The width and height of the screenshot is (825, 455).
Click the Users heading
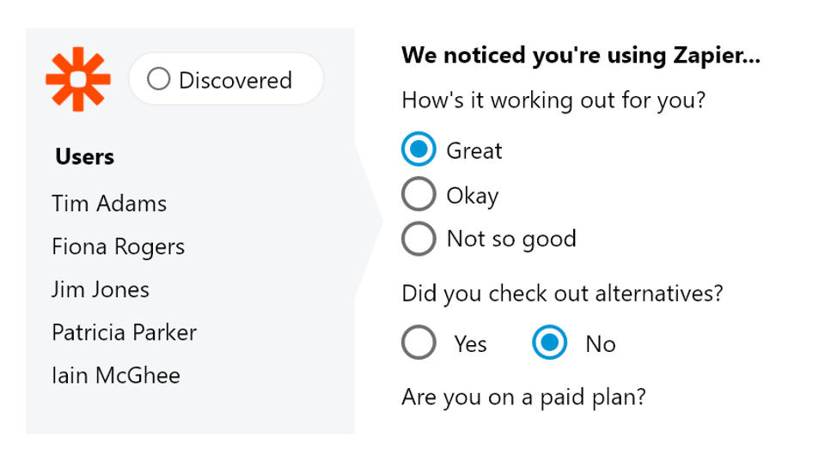(x=84, y=157)
